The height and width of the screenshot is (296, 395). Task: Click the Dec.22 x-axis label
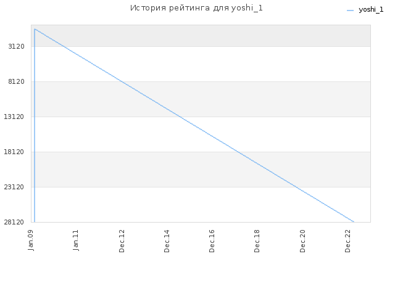click(347, 241)
